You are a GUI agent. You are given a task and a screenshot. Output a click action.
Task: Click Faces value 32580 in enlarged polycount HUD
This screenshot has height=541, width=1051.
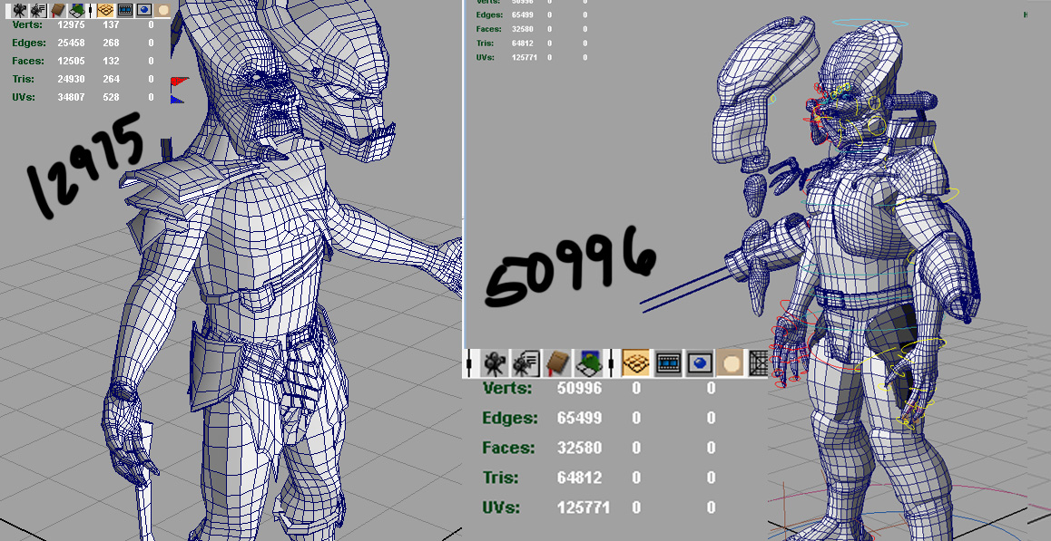pyautogui.click(x=579, y=448)
